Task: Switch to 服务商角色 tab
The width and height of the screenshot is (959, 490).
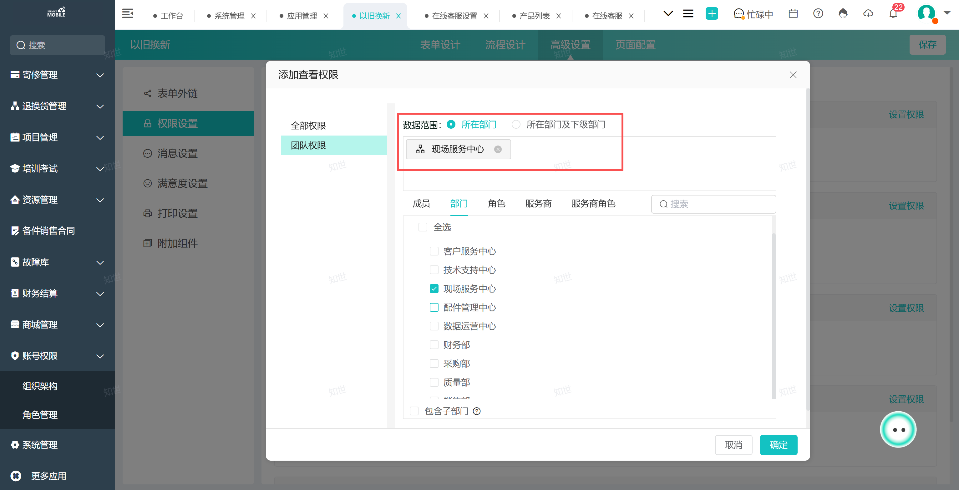Action: coord(593,204)
